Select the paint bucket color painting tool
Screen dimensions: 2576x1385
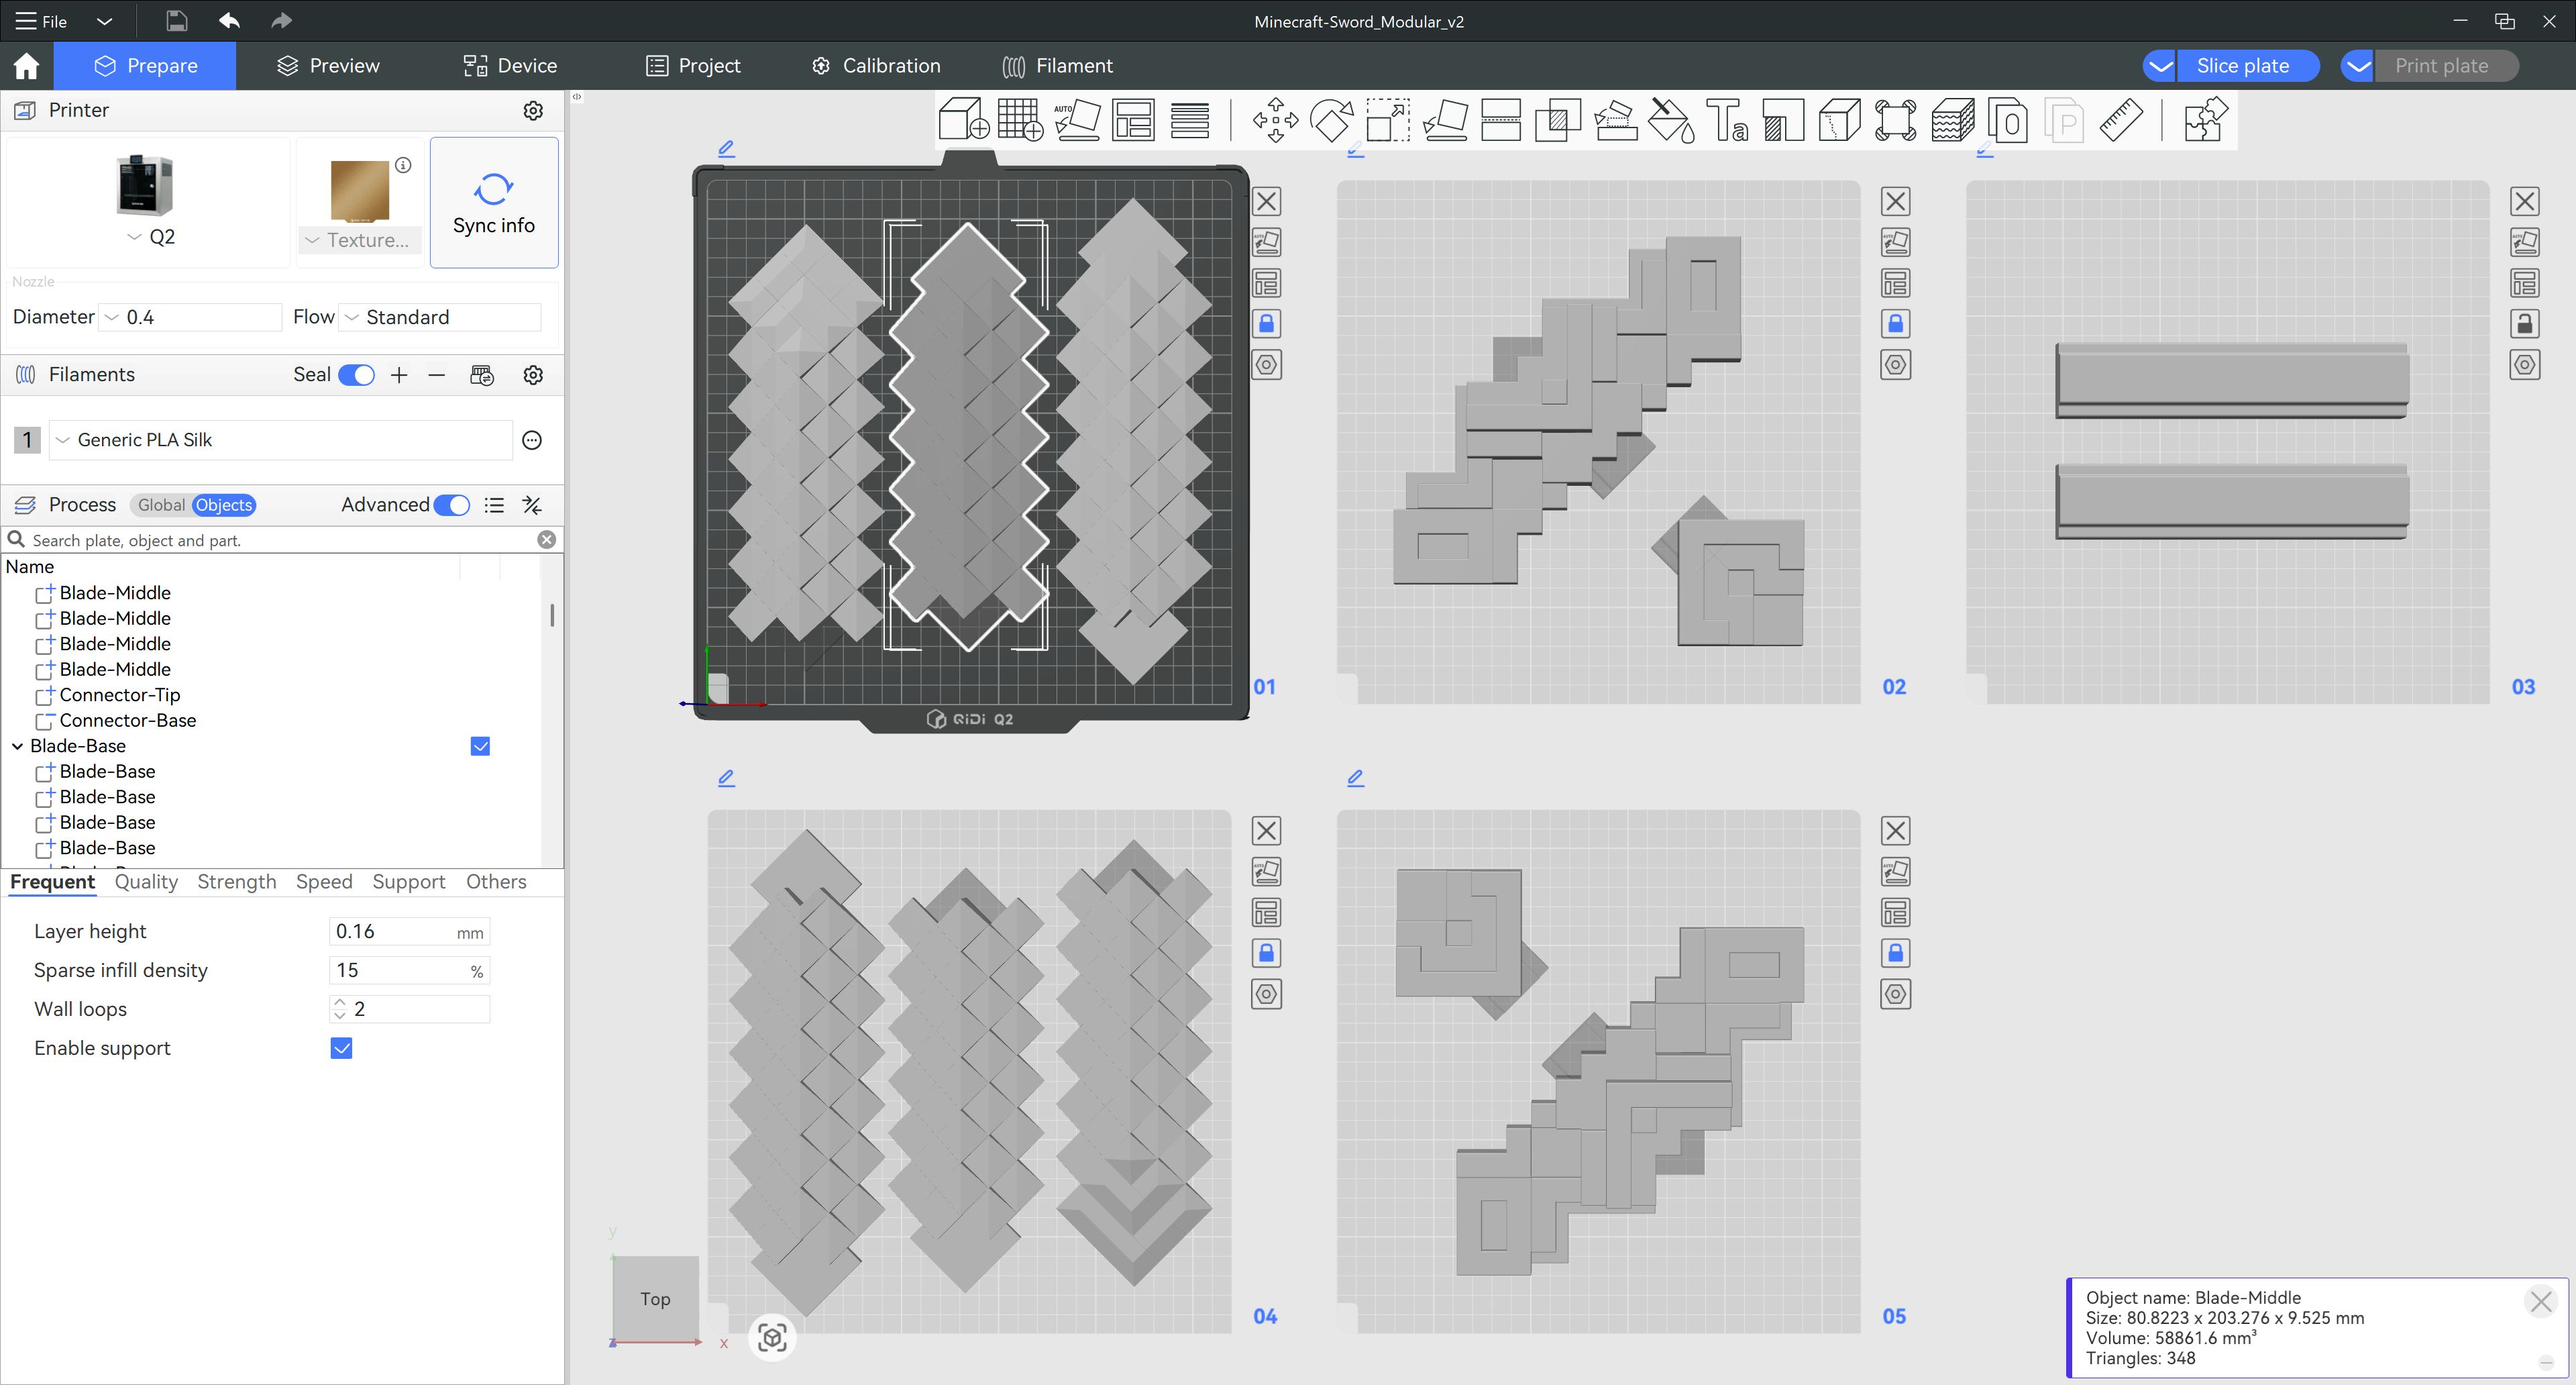(1670, 120)
